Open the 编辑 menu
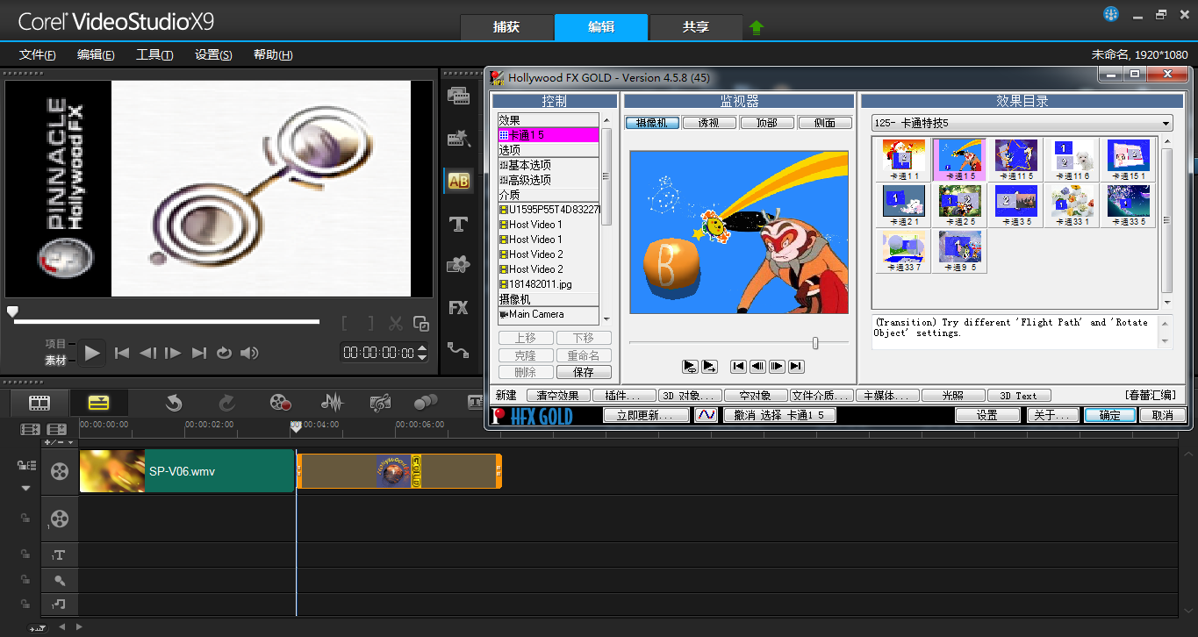 pyautogui.click(x=96, y=54)
